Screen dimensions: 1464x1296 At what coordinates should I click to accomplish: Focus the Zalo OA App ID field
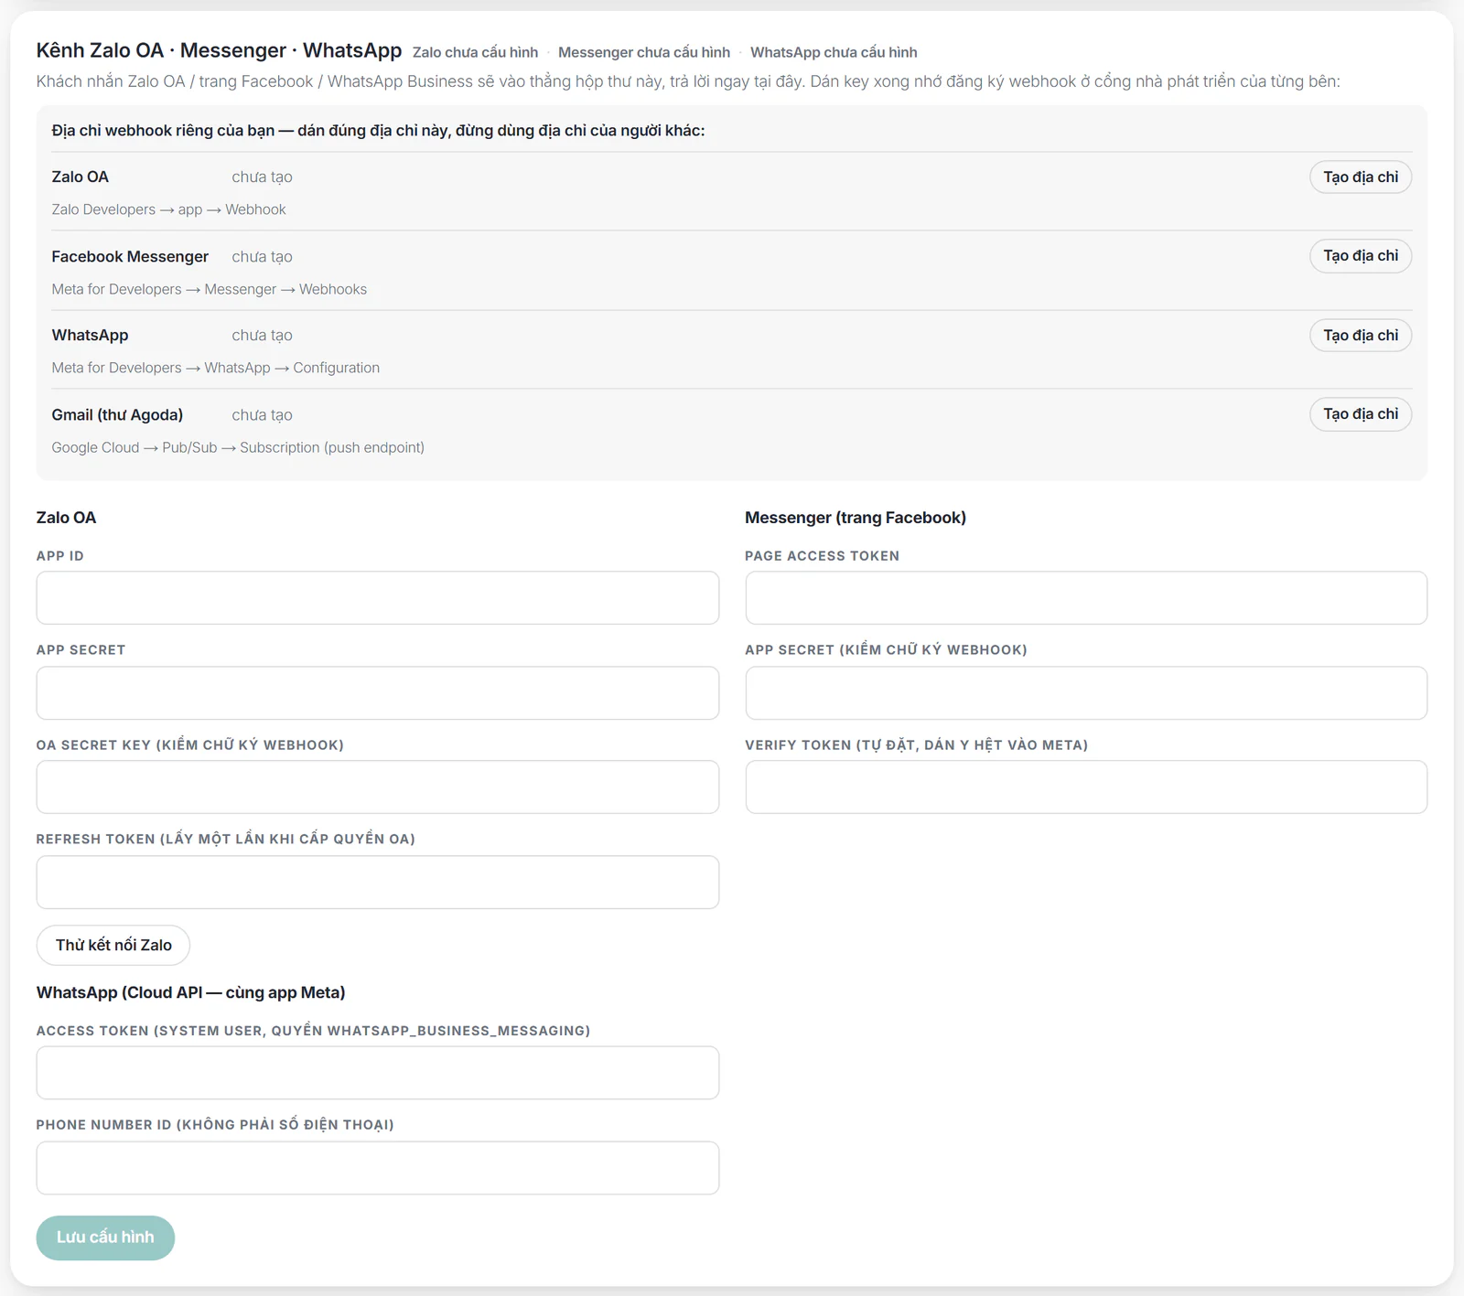click(377, 598)
